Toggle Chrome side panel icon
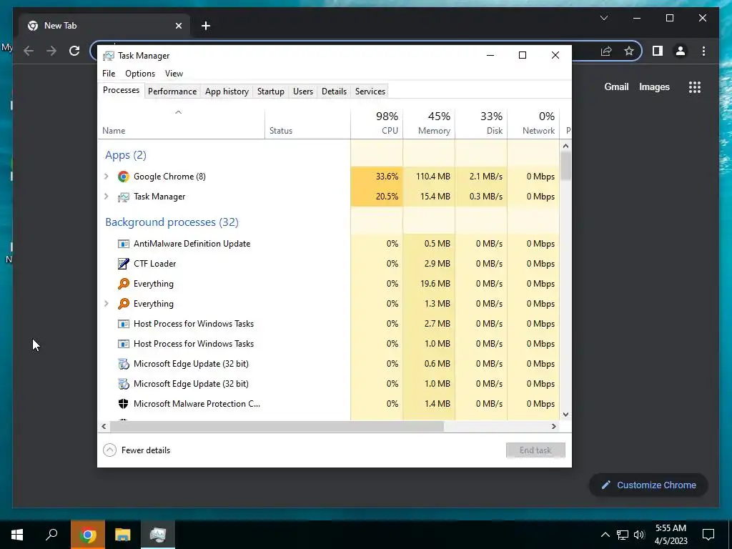732x549 pixels. click(x=658, y=51)
